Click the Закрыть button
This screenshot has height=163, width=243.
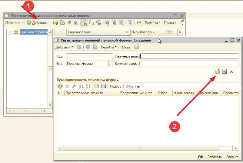(233, 157)
